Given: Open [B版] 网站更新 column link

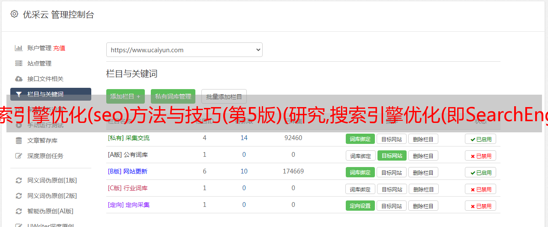Looking at the screenshot, I should coord(127,171).
